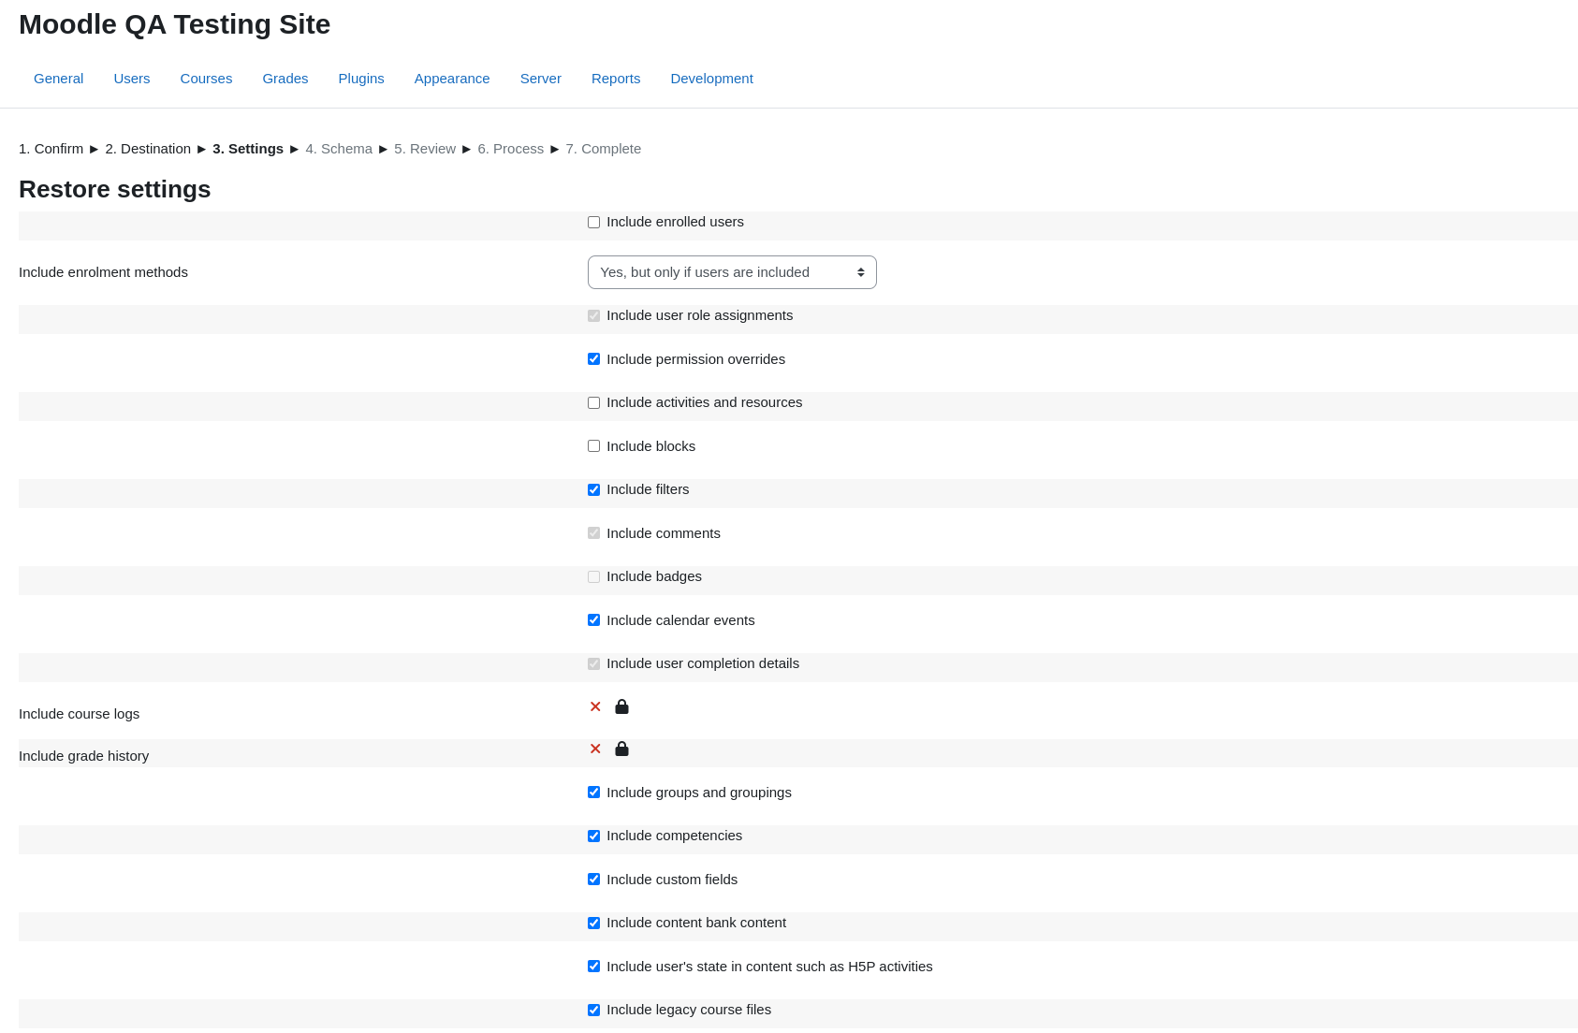
Task: Disable Include custom fields
Action: point(593,880)
